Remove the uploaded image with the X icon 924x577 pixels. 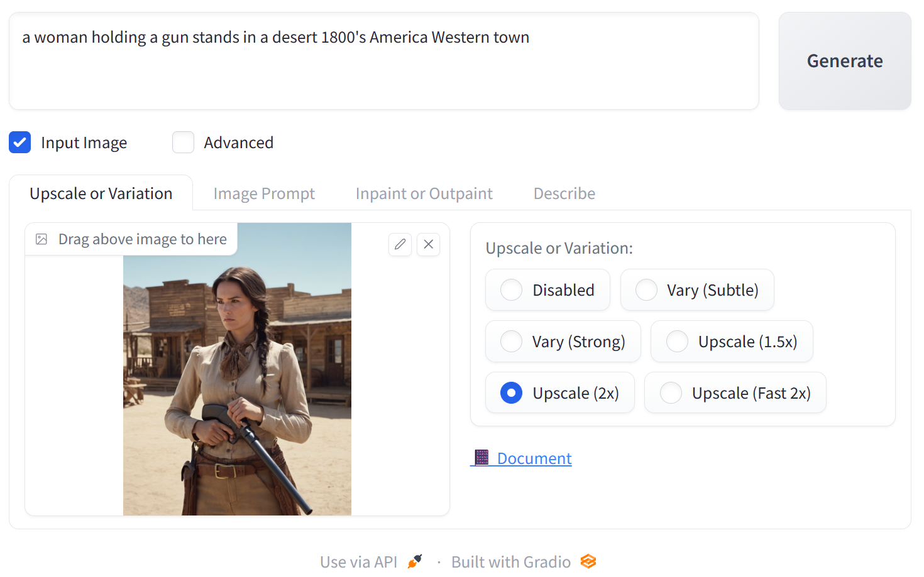(429, 244)
